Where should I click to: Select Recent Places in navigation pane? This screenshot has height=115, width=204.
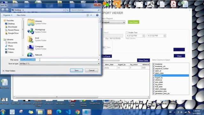pos(12,30)
